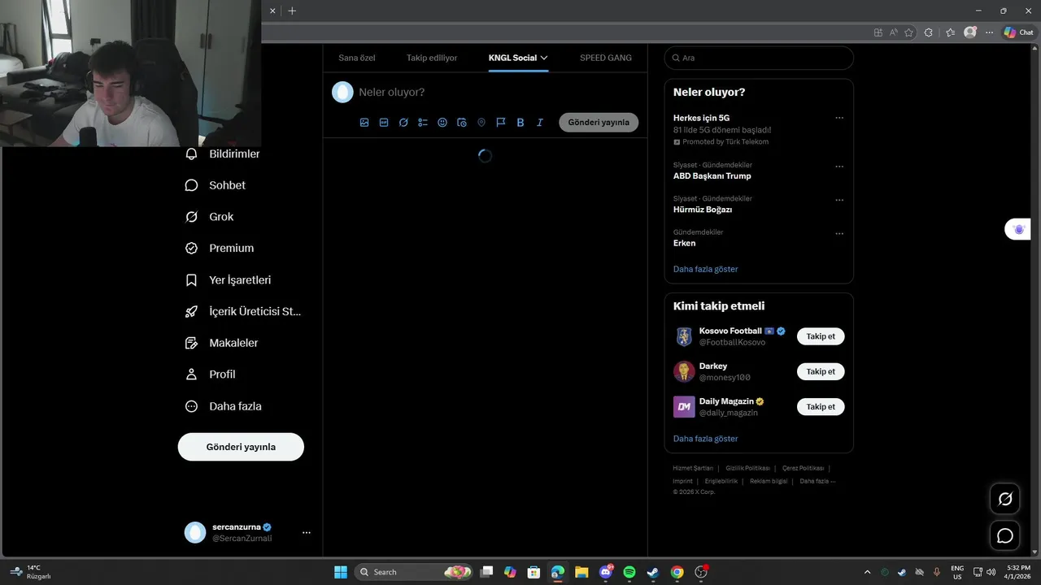
Task: Open the Hizmet Şartları footer link
Action: point(693,468)
